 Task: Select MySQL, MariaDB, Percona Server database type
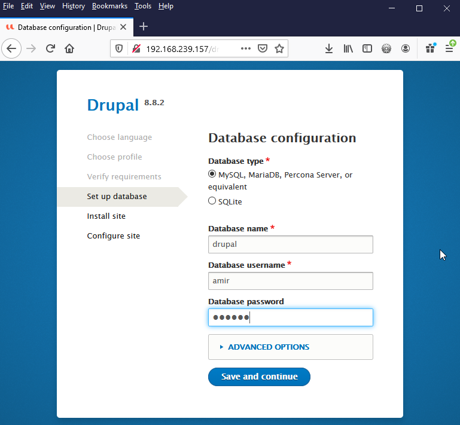click(212, 175)
